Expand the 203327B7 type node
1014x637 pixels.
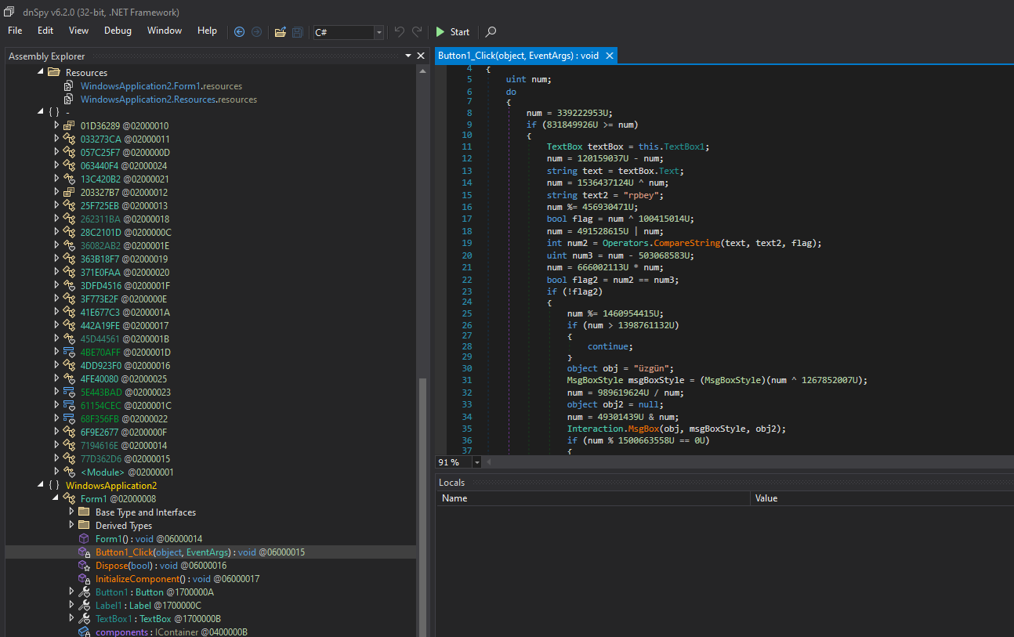pyautogui.click(x=56, y=192)
